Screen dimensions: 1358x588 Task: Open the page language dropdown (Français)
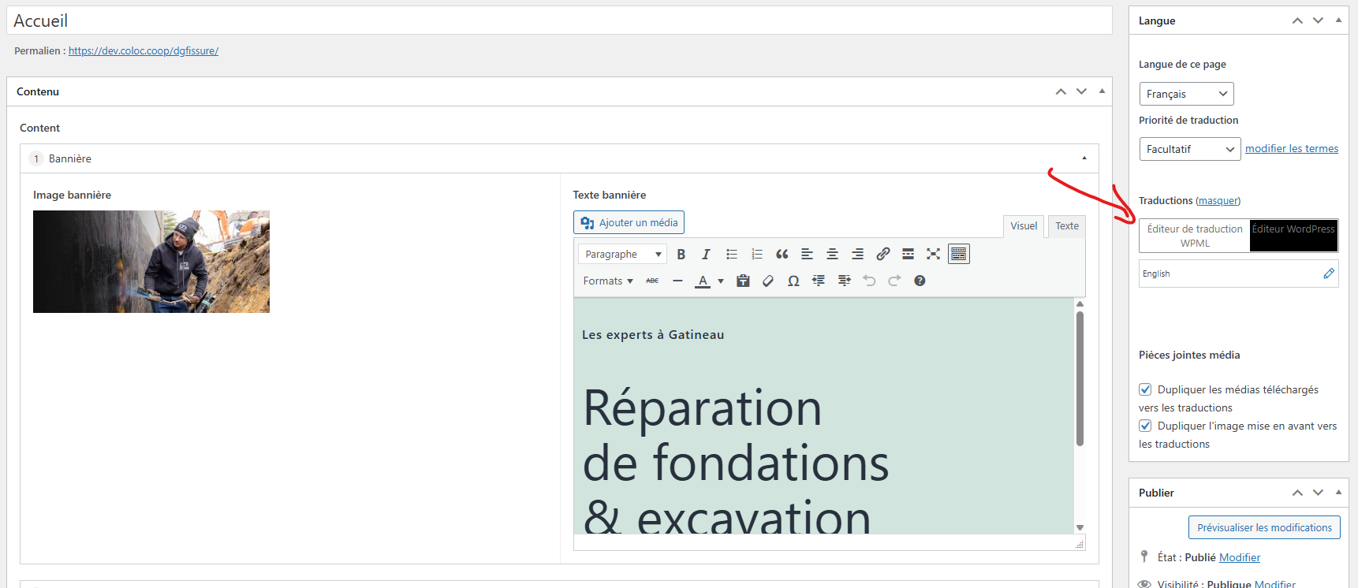click(x=1186, y=94)
